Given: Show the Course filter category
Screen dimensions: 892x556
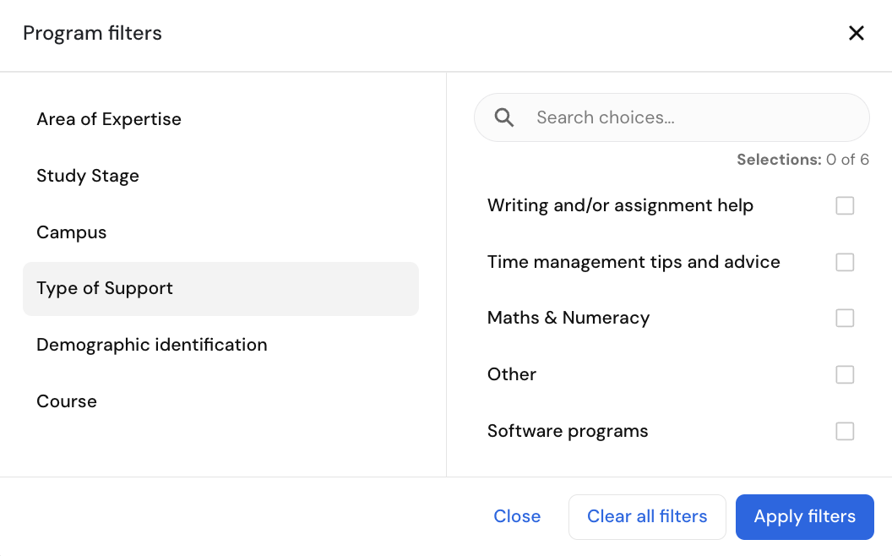Looking at the screenshot, I should tap(67, 401).
